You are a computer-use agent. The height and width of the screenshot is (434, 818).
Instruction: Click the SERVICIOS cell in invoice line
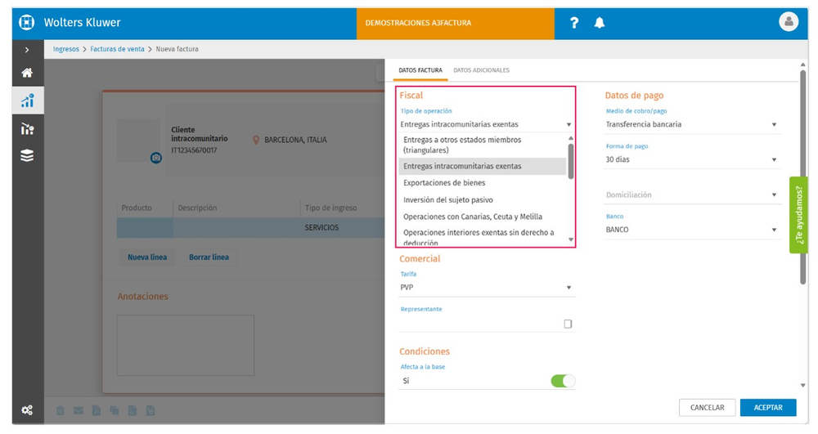pos(321,228)
